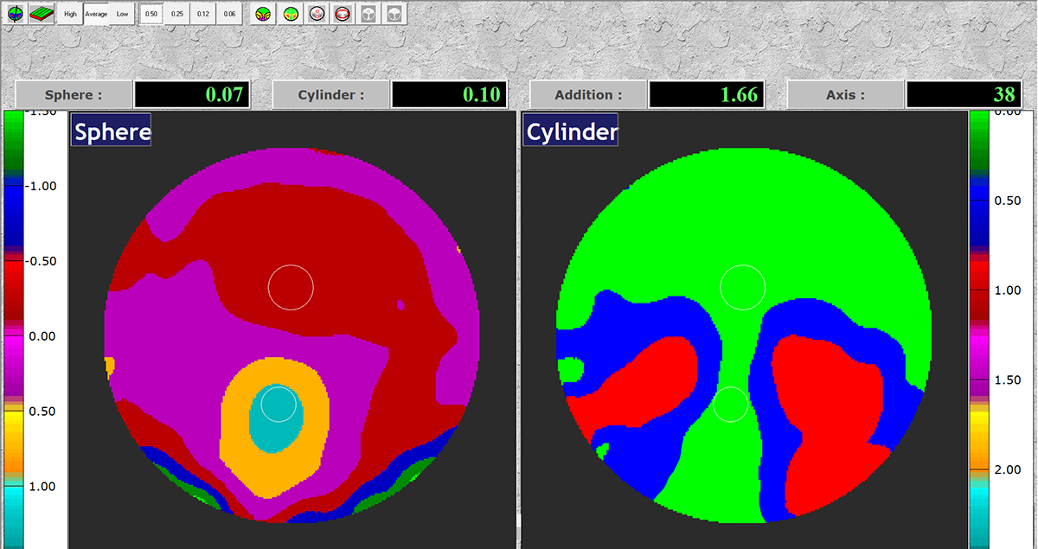1038x549 pixels.
Task: Open the 3D surface view icon
Action: tap(42, 14)
